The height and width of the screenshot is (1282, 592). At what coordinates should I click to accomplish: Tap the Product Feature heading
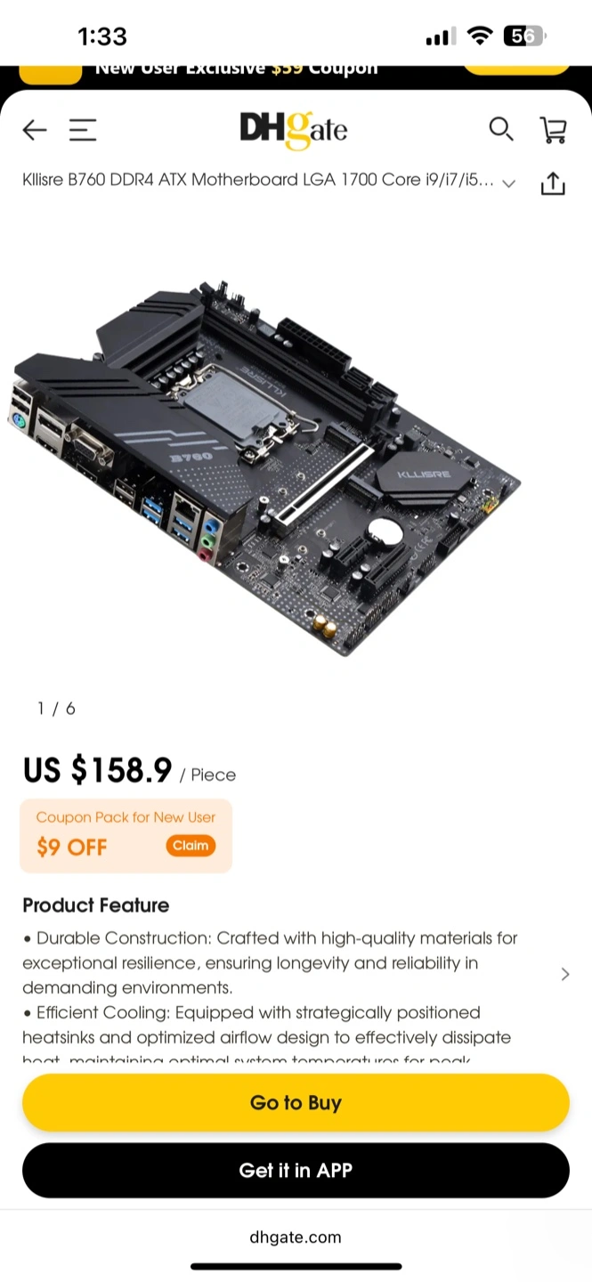[96, 905]
